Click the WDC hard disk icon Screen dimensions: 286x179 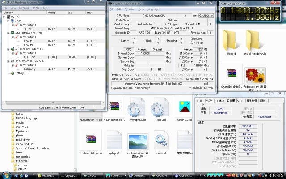point(13,61)
